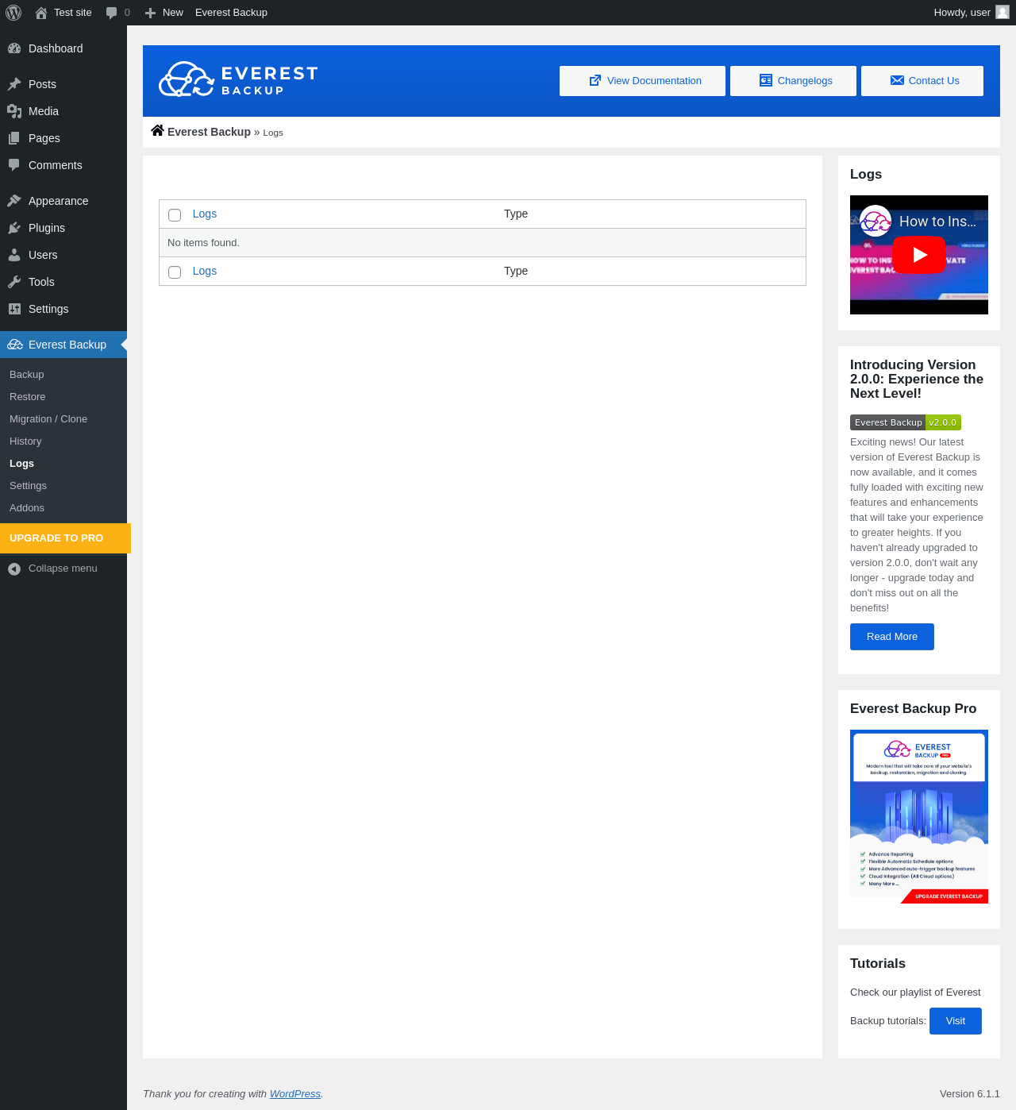Click the Comments bubble icon in sidebar
This screenshot has width=1016, height=1110.
tap(14, 165)
